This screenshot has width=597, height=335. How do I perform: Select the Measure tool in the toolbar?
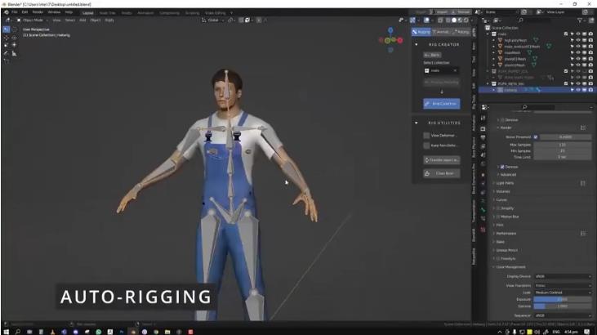(x=14, y=53)
